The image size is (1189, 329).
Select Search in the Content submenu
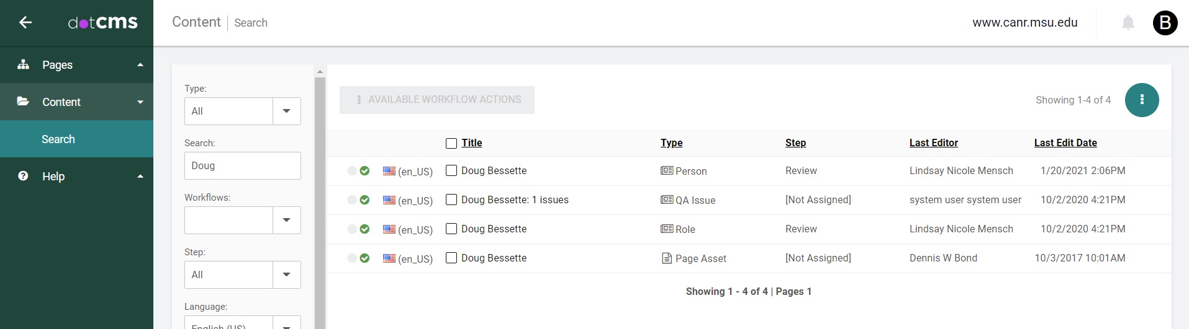pos(58,139)
